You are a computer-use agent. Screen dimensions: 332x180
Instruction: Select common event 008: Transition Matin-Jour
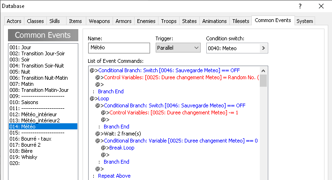coord(43,90)
